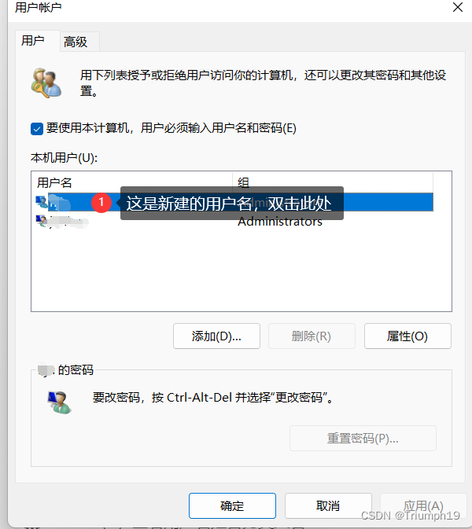Image resolution: width=472 pixels, height=529 pixels.
Task: Click the users-with-key icon beside the description
Action: coord(46,83)
